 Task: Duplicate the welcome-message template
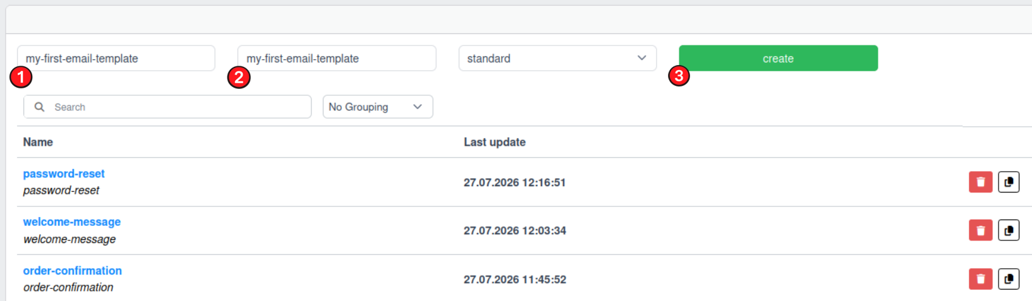coord(1009,230)
